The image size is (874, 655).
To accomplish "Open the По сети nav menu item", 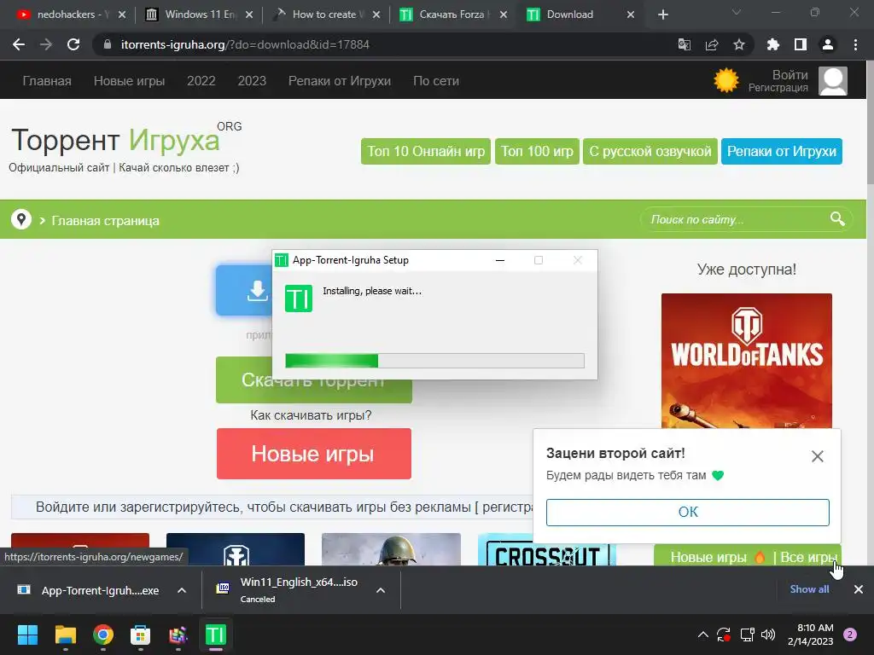I will point(436,81).
